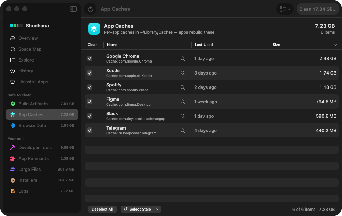The height and width of the screenshot is (216, 342).
Task: Open the Large Files category
Action: coord(42,170)
